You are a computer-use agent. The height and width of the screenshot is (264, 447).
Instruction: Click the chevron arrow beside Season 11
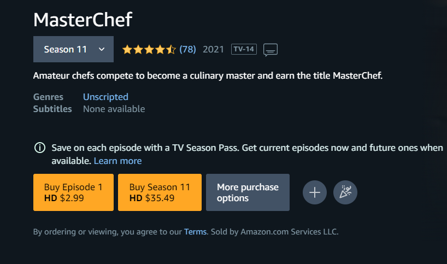(102, 49)
